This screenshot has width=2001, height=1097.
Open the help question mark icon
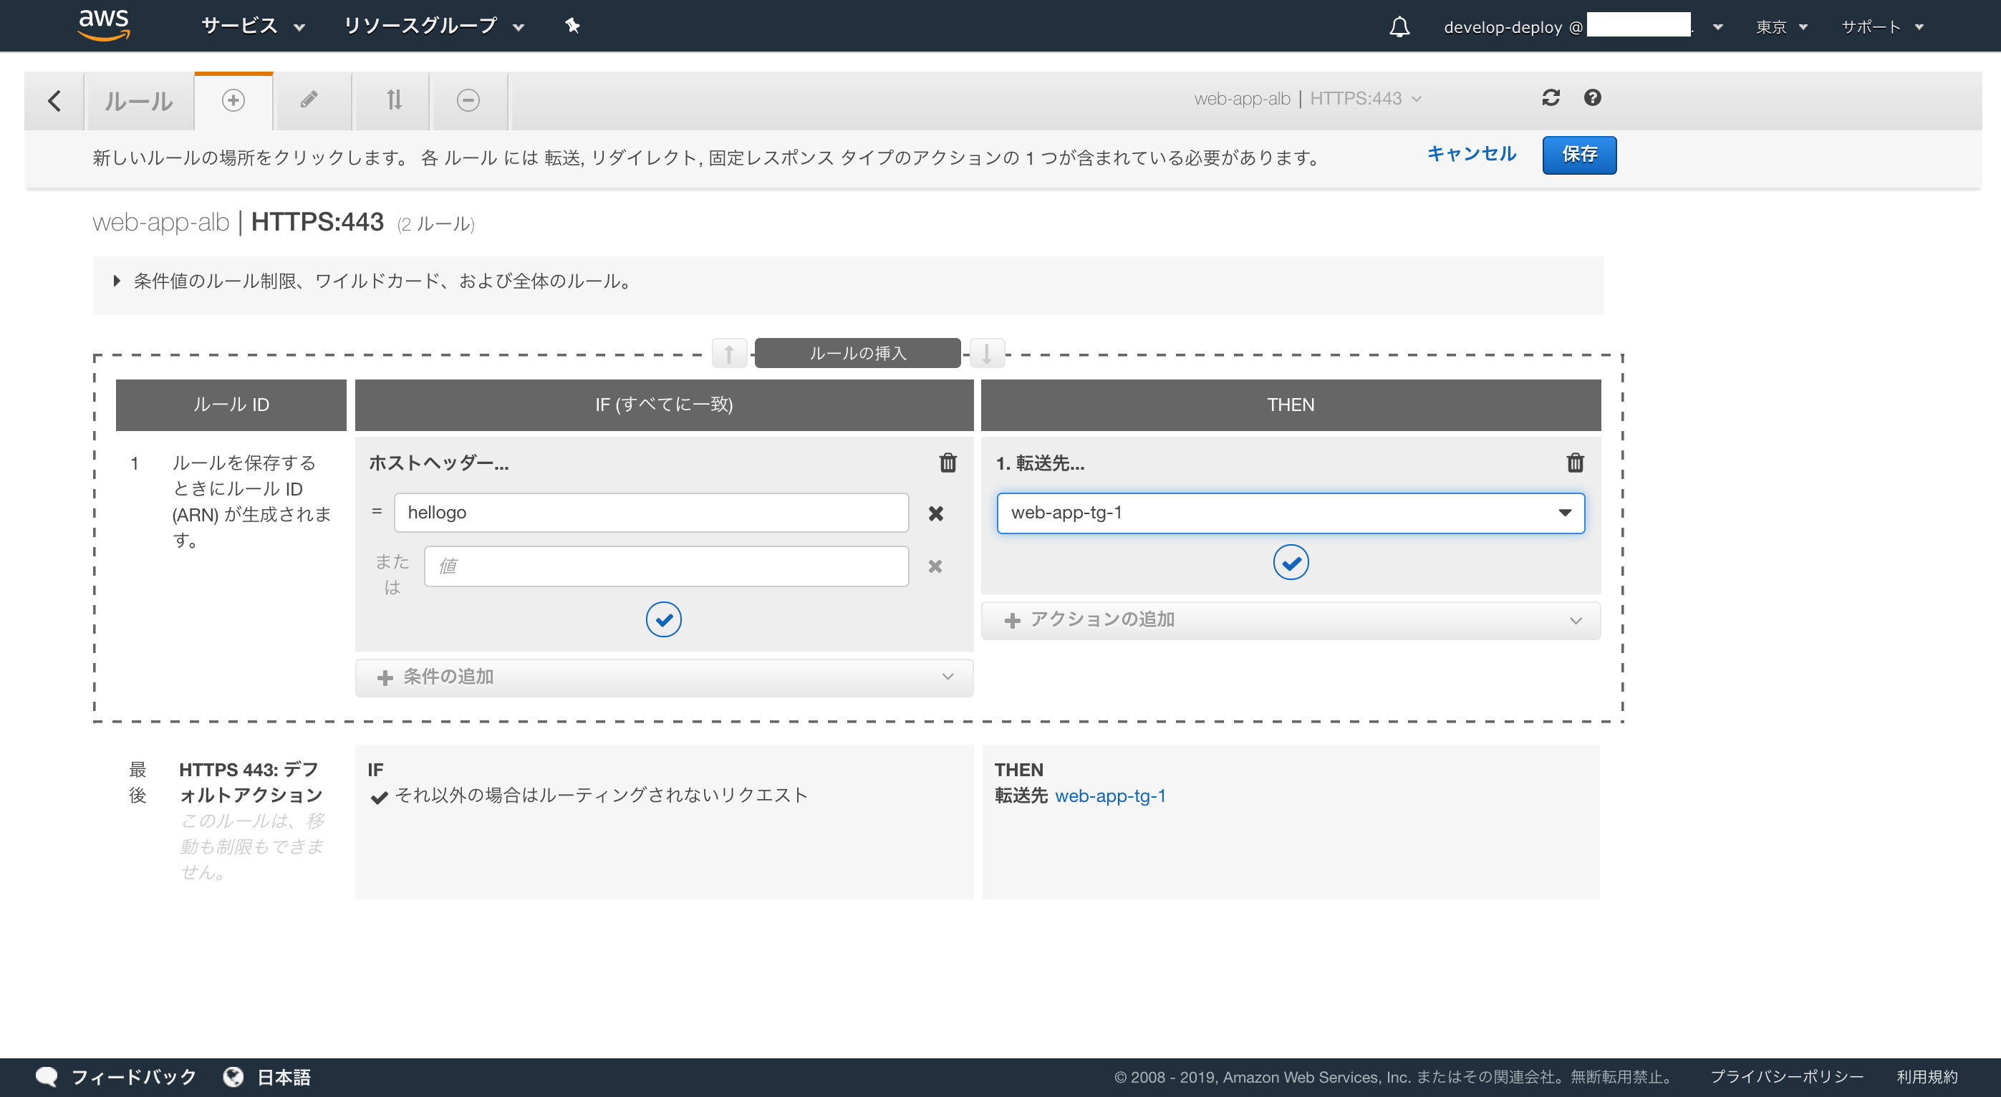tap(1592, 98)
